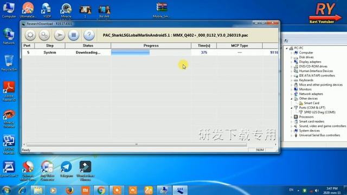Expand Keyboards in Device Manager
The width and height of the screenshot is (347, 195).
pos(292,80)
